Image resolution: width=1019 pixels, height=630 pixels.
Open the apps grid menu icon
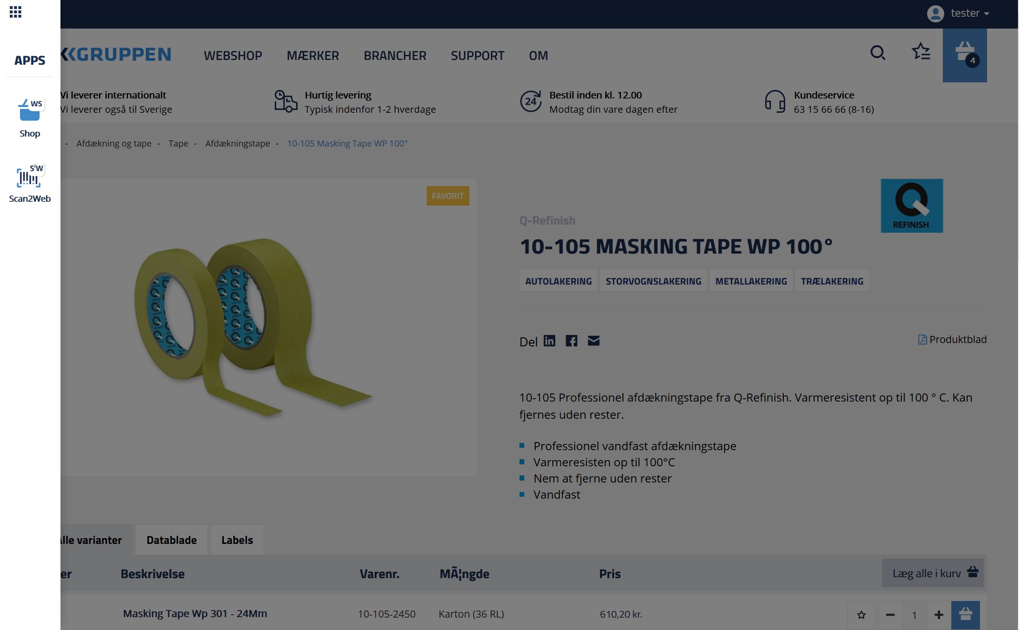(x=15, y=12)
